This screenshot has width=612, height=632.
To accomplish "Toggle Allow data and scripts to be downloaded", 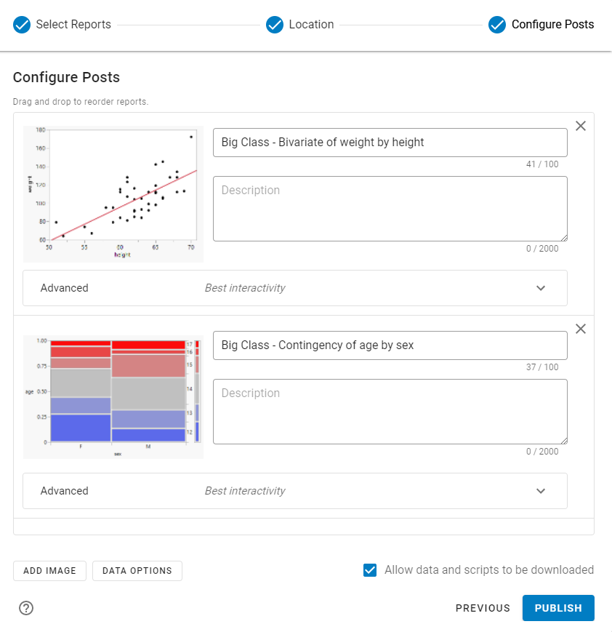I will [x=370, y=570].
